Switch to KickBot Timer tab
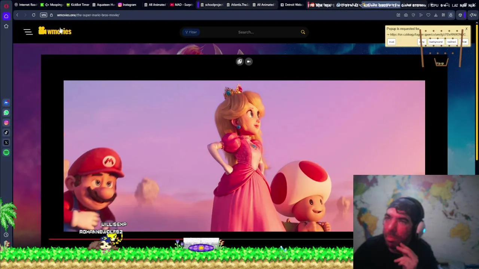The width and height of the screenshot is (479, 269). [78, 5]
